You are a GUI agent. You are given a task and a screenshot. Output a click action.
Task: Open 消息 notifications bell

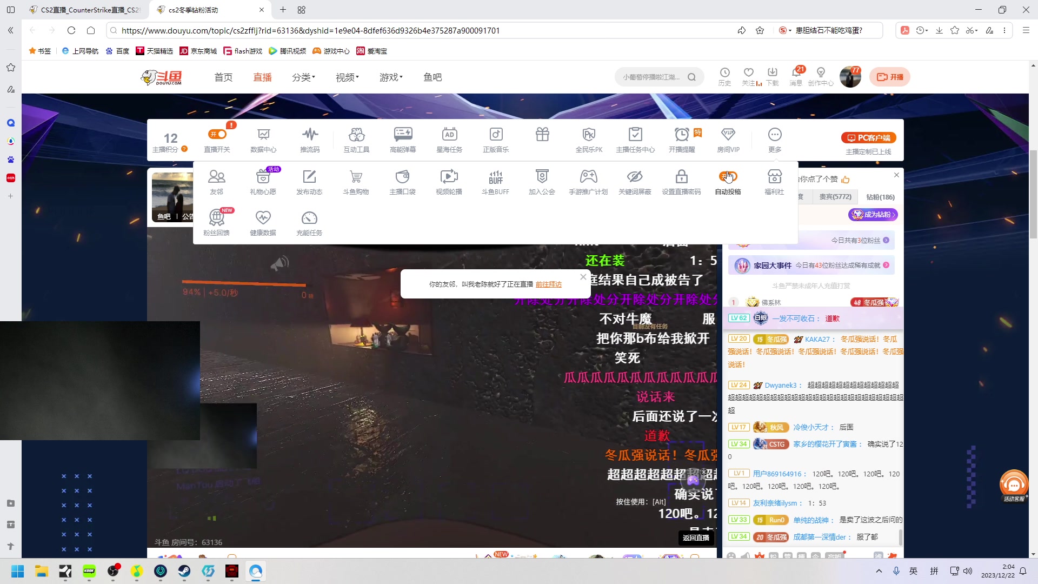click(796, 76)
